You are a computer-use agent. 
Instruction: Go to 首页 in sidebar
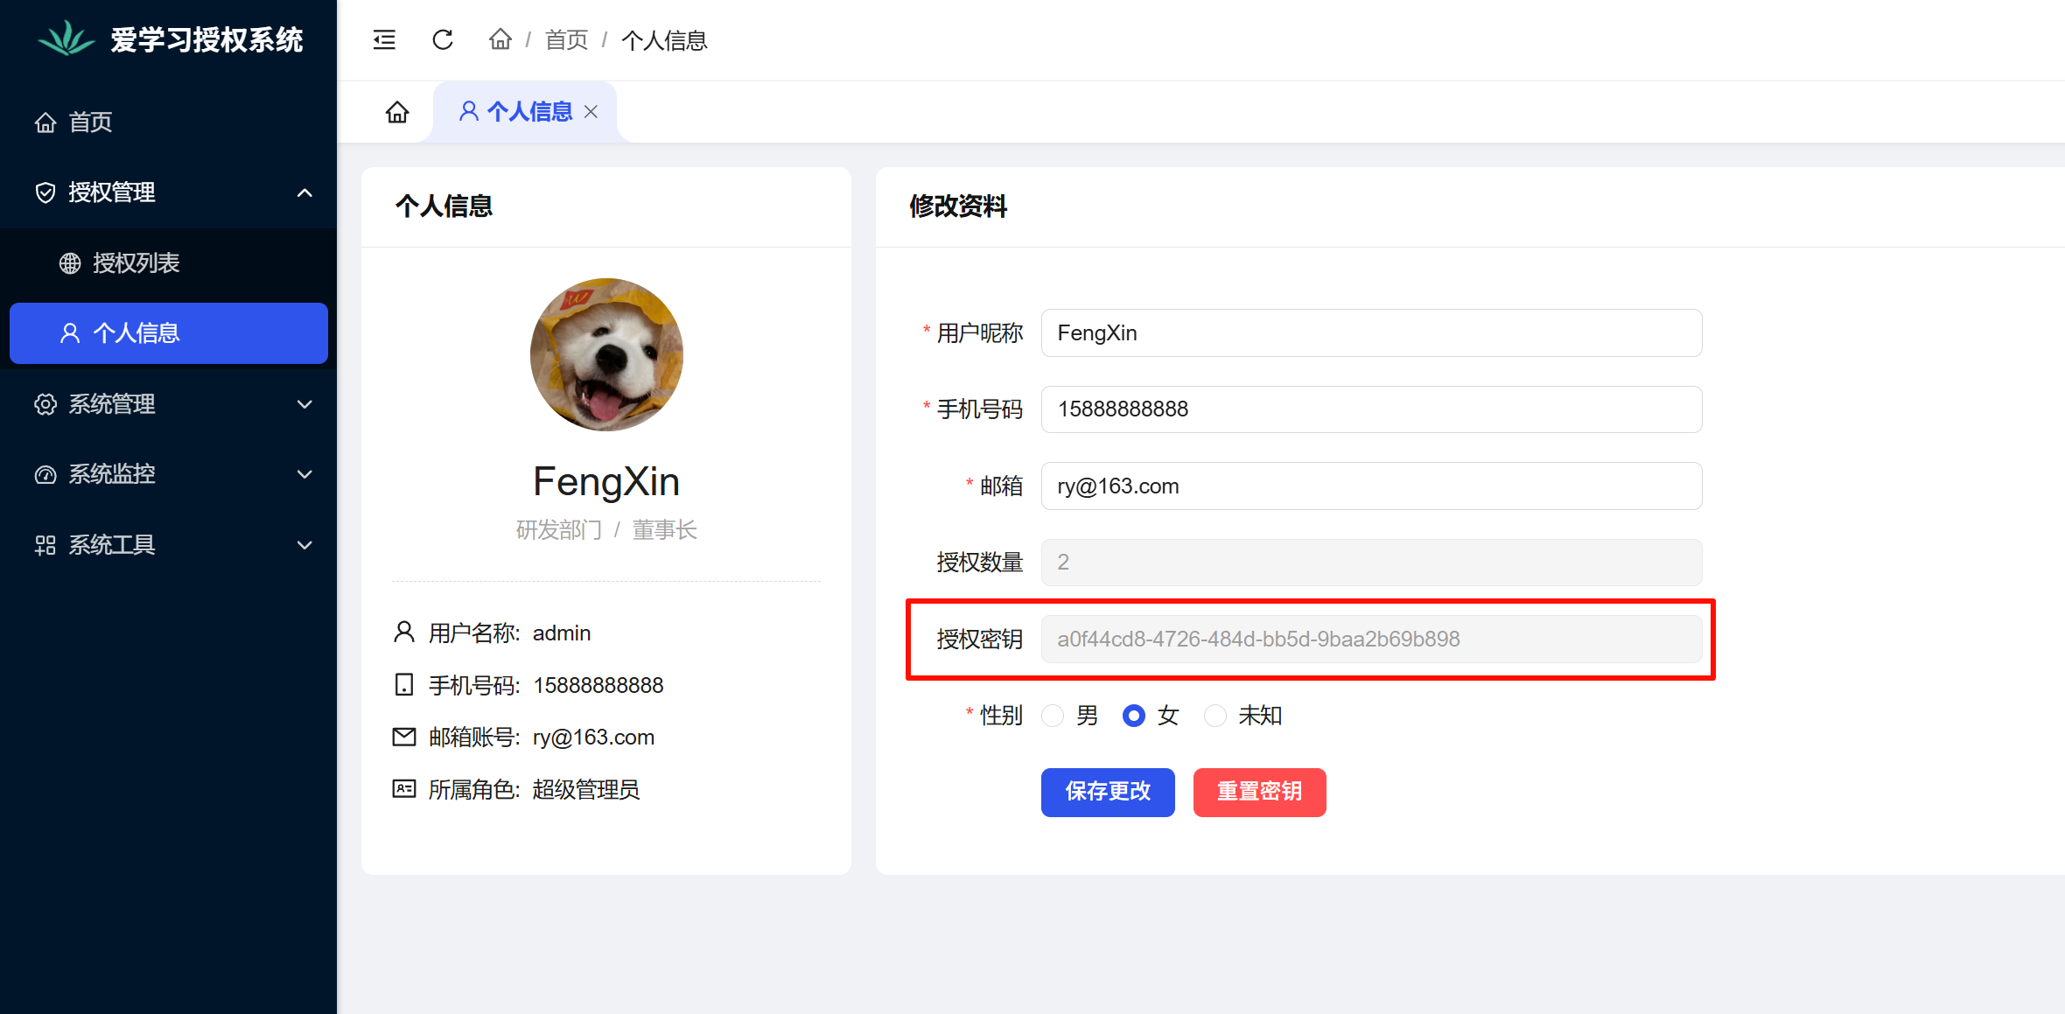91,122
